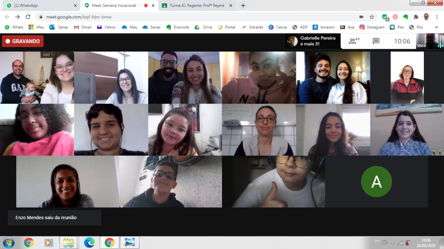Open the Chrome profile avatar menu
Screen dimensions: 444x249
coord(426,17)
